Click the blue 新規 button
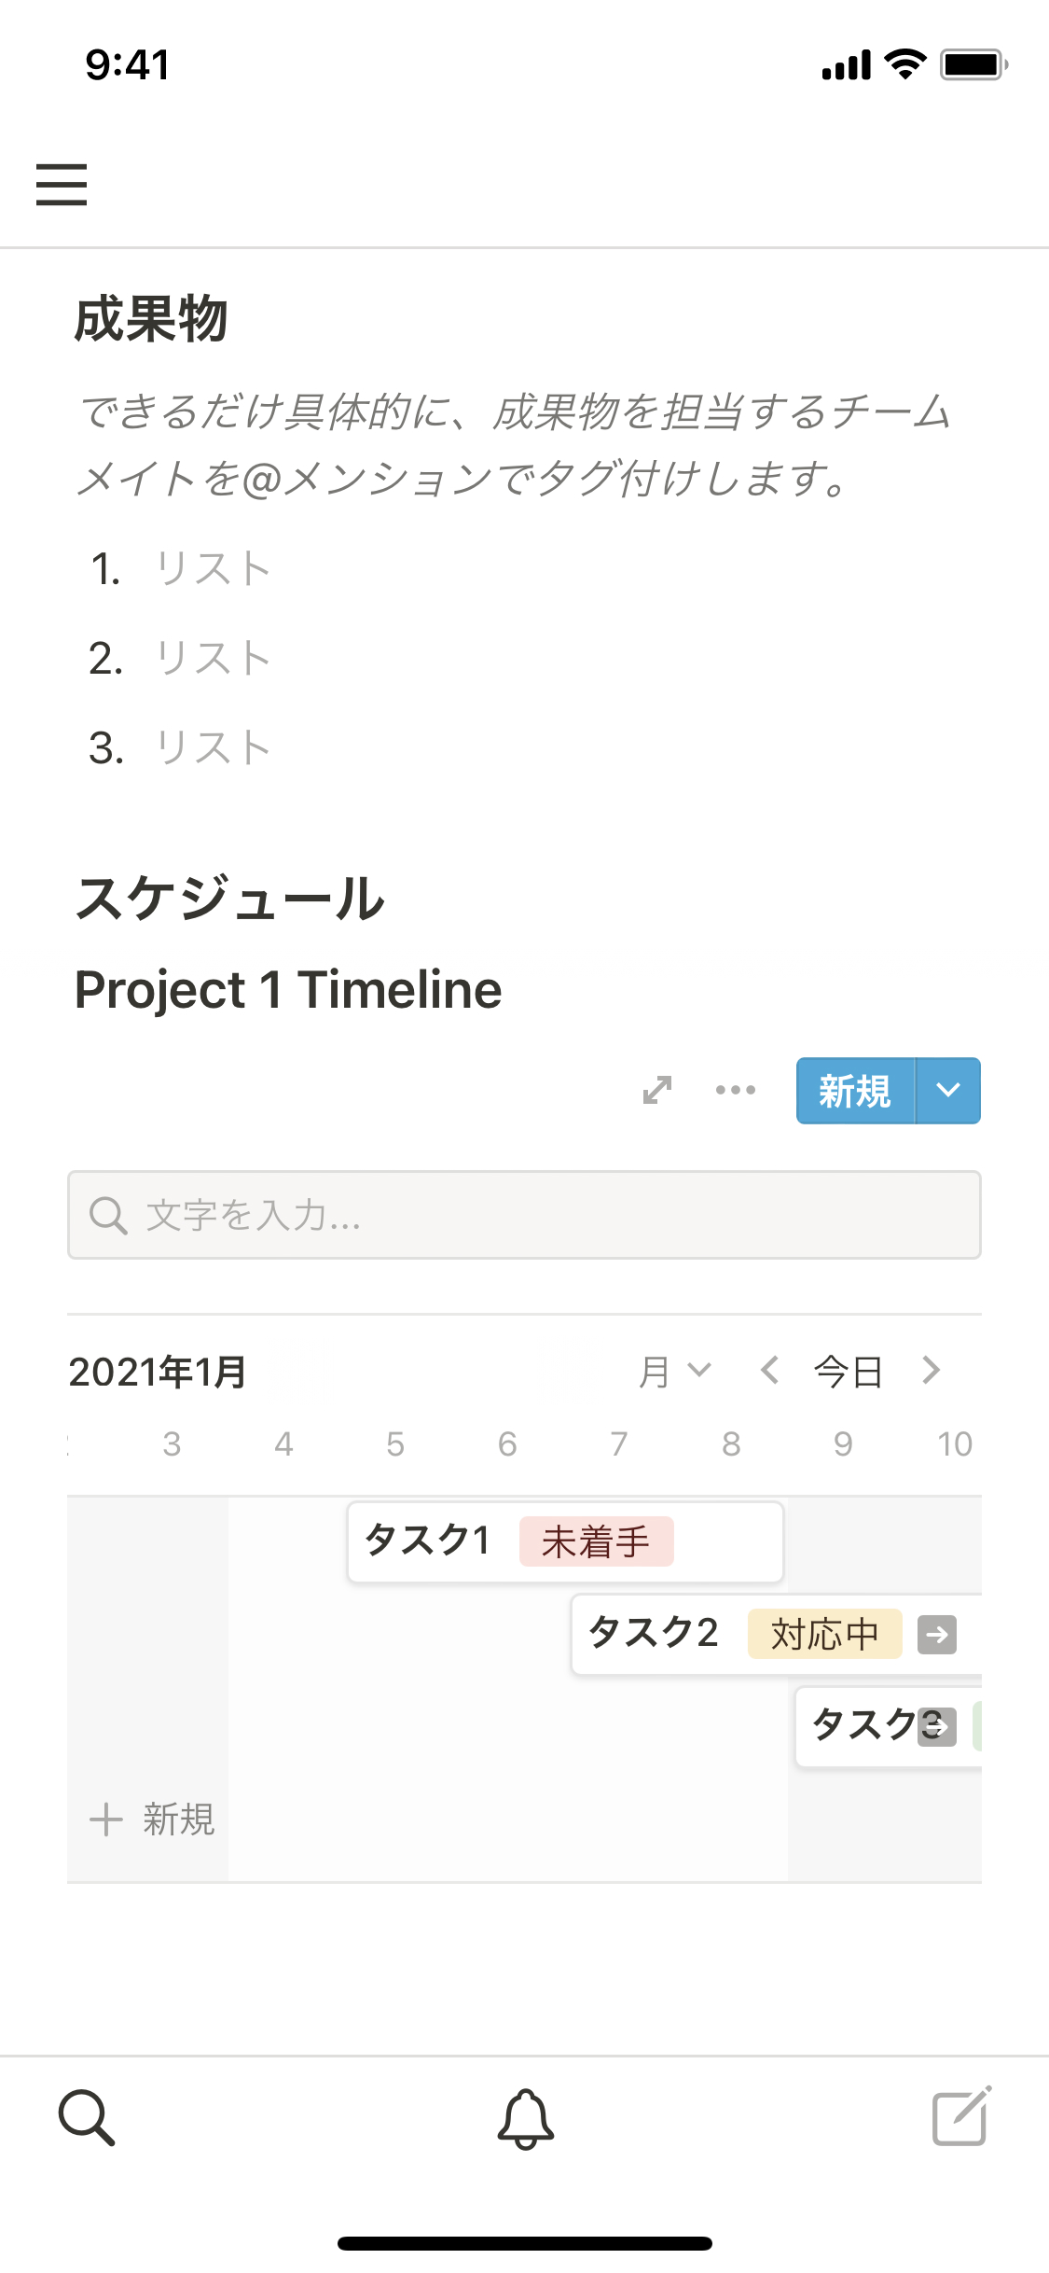This screenshot has width=1049, height=2273. pos(855,1091)
